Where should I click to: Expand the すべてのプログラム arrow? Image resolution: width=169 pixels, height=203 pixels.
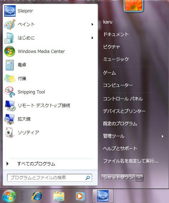[7, 164]
